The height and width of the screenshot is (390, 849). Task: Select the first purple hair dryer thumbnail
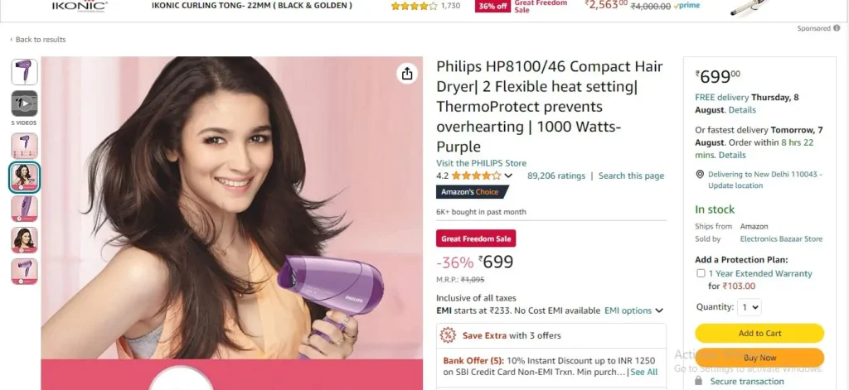pos(24,72)
